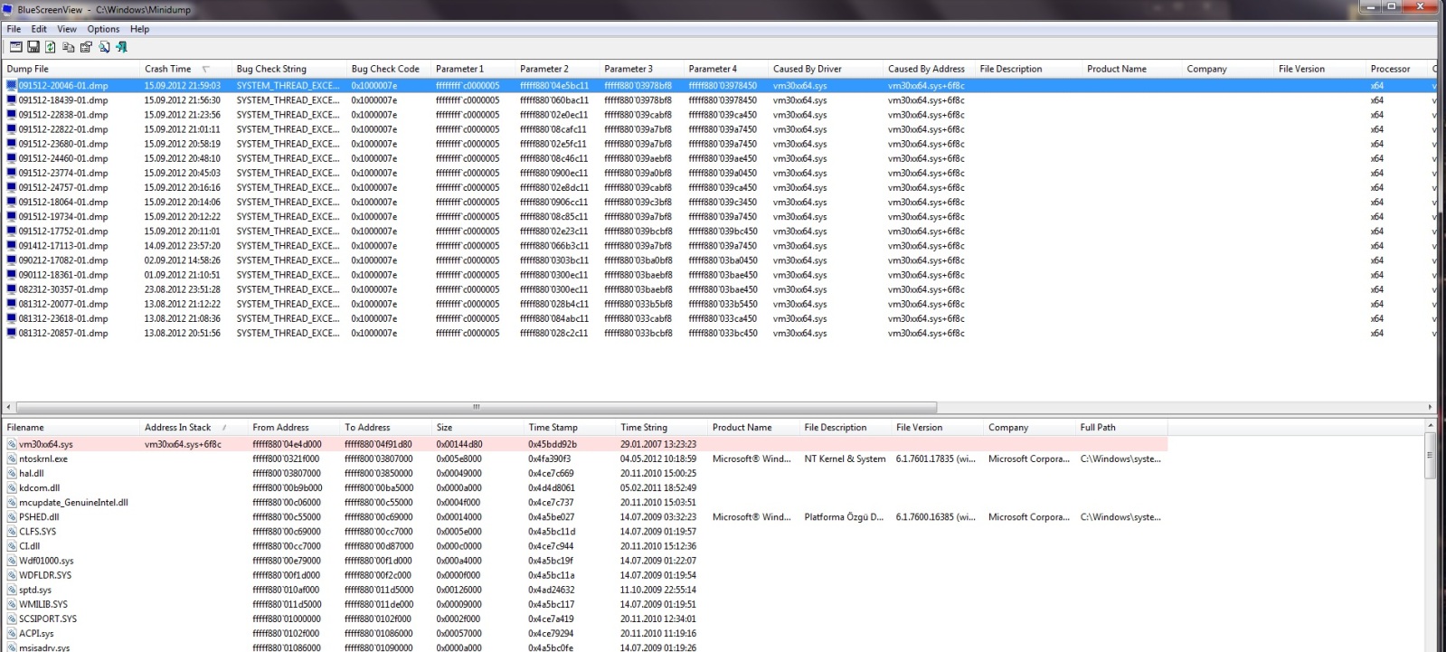Image resolution: width=1446 pixels, height=652 pixels.
Task: Click the file icon beside PSHED.dll
Action: pyautogui.click(x=12, y=517)
